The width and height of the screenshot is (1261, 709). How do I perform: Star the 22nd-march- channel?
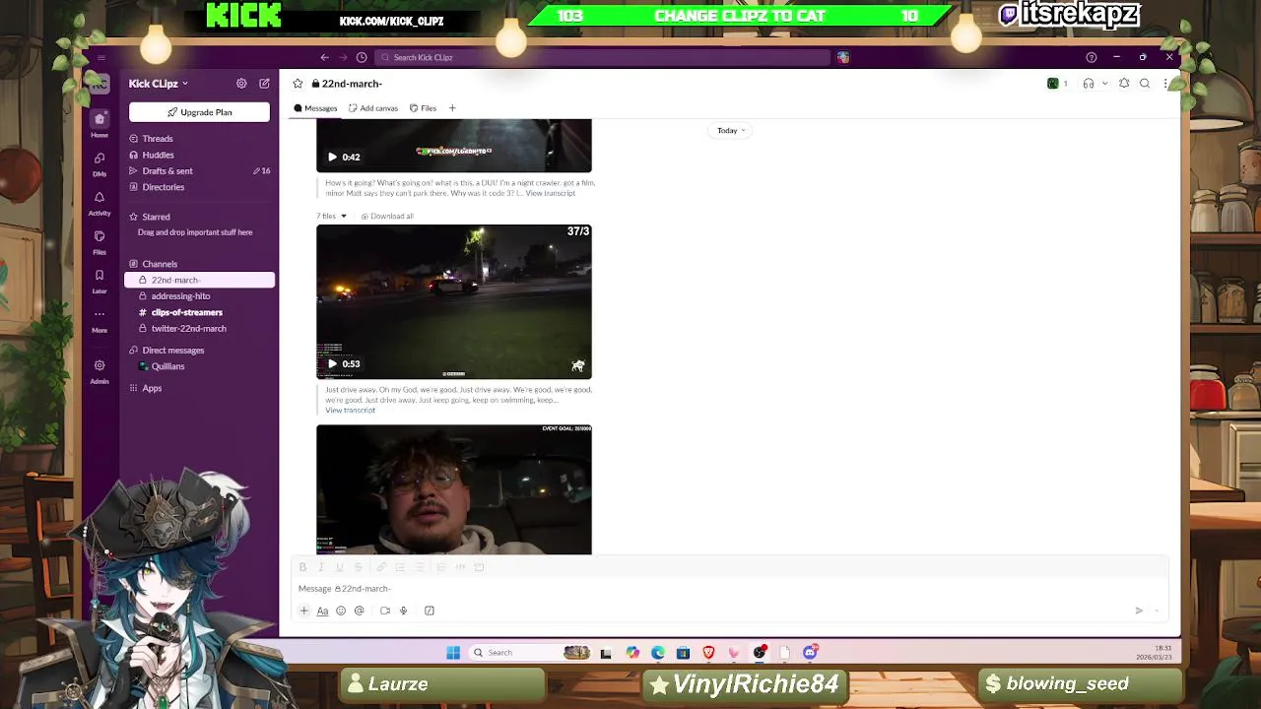[298, 84]
